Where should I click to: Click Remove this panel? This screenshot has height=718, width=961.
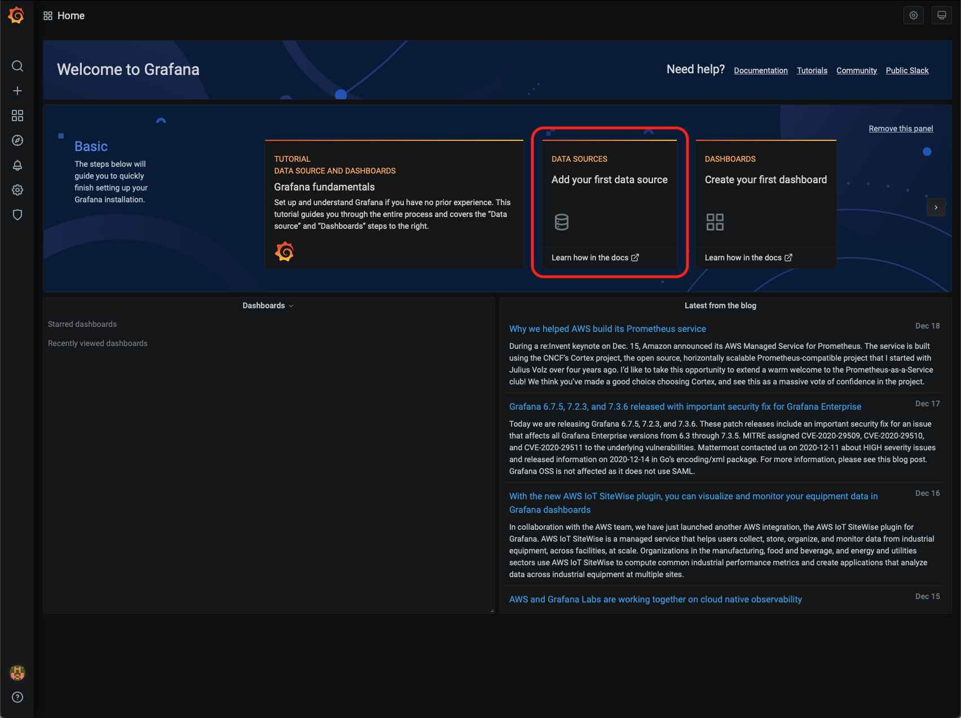point(901,128)
